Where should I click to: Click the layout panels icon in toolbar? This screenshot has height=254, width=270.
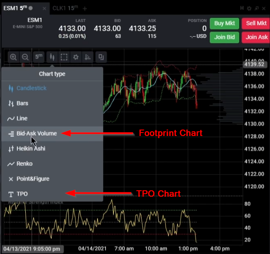[101, 57]
